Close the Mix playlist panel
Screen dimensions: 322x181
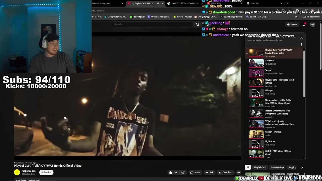click(301, 38)
